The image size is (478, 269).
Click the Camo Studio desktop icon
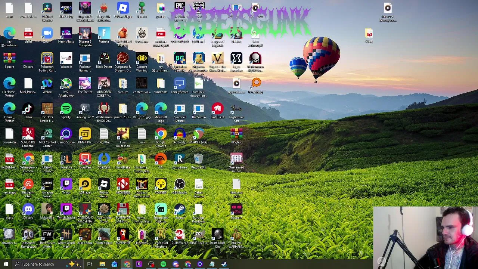click(x=66, y=136)
